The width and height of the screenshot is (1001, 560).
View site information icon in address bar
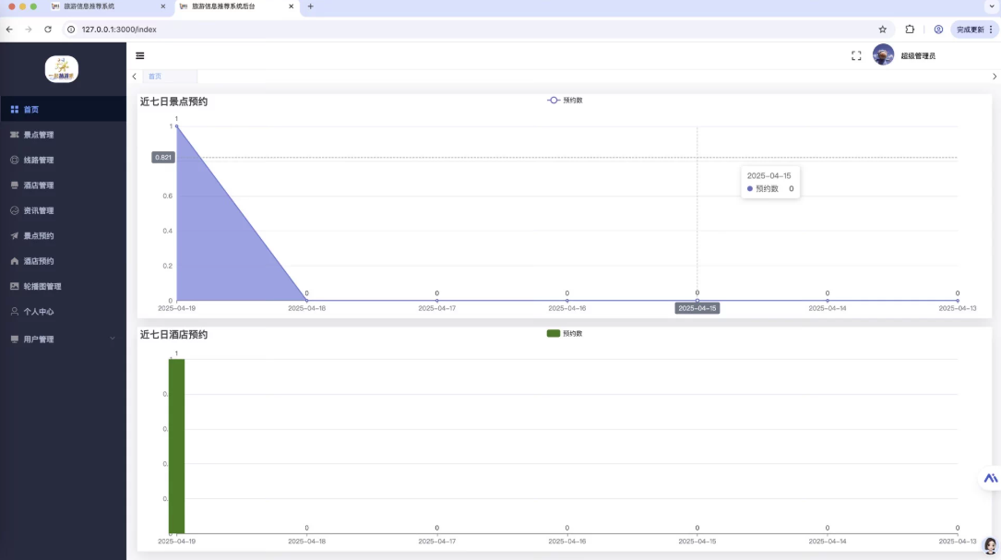(x=71, y=30)
